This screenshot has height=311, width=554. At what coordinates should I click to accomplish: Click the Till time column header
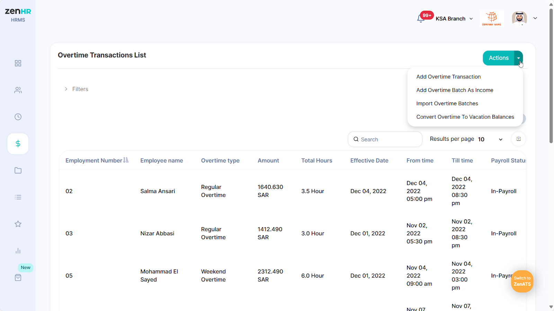pos(462,161)
